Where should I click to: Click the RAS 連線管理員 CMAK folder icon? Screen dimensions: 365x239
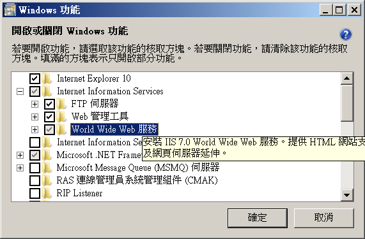click(x=47, y=180)
